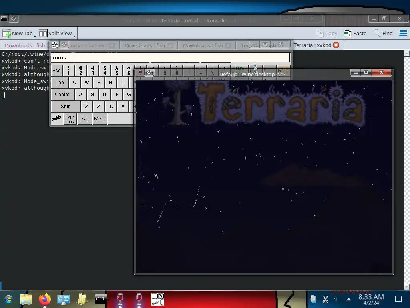Close the Terraria : xvkbd tab
The height and width of the screenshot is (308, 410).
coord(336,45)
